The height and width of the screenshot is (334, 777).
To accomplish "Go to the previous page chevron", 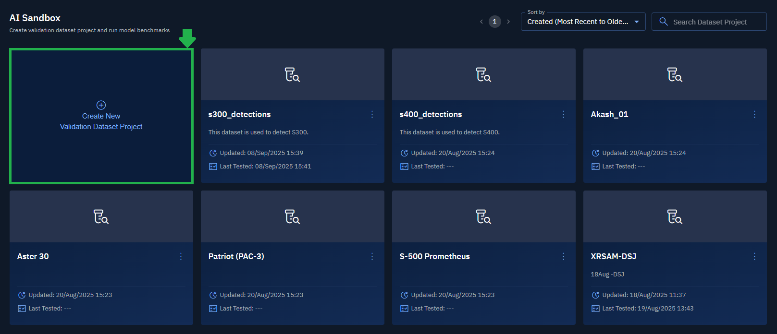I will click(481, 22).
